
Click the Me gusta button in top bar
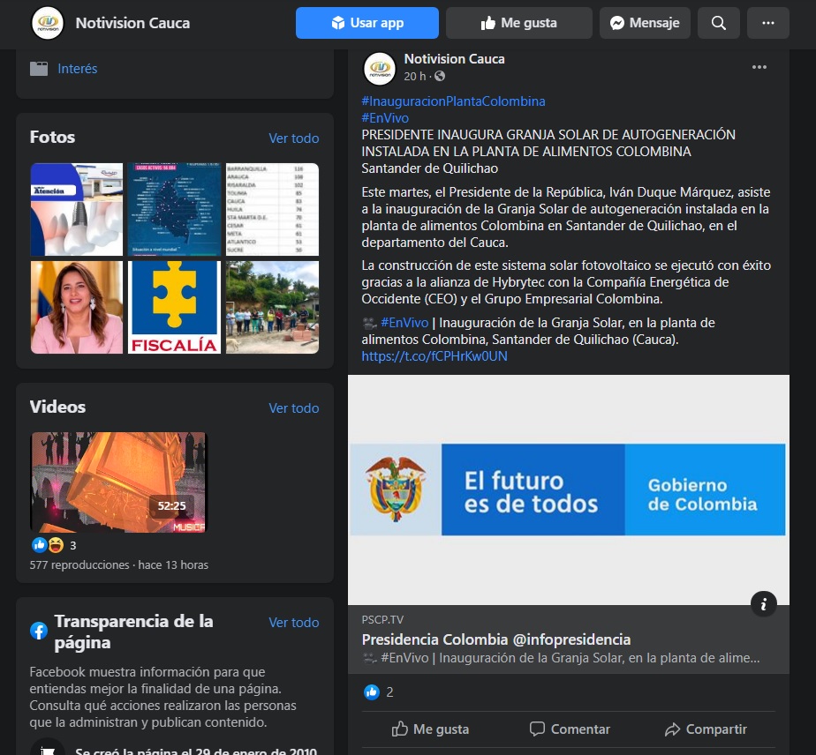coord(519,23)
